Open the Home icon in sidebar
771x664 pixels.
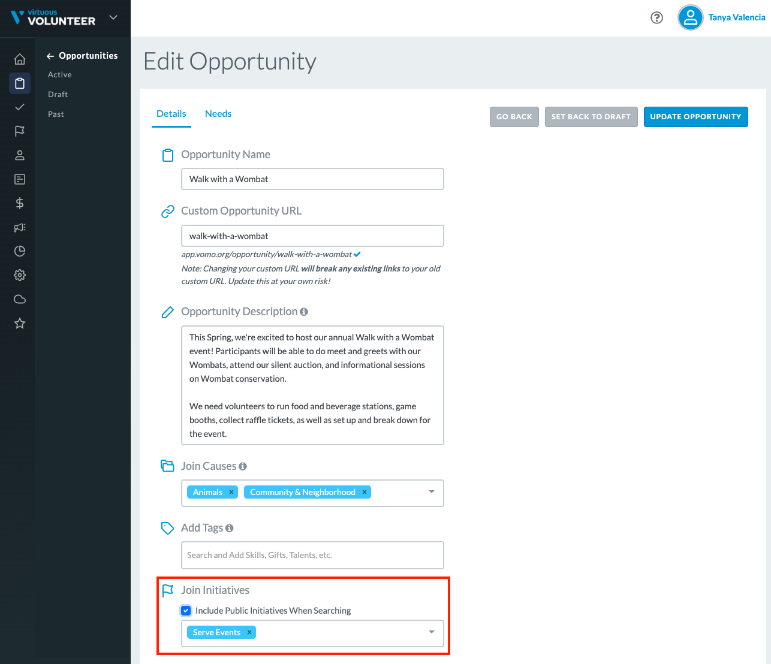click(x=20, y=59)
